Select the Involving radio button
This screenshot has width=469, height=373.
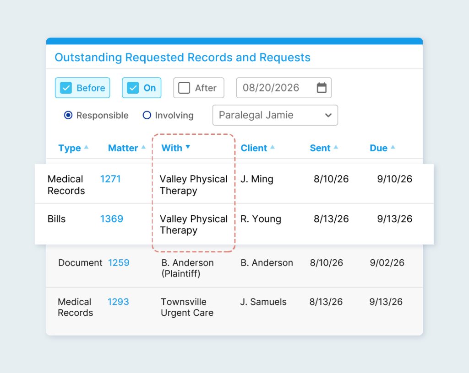pos(147,115)
